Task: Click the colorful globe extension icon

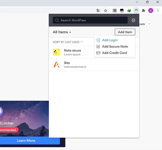Action: (129, 11)
